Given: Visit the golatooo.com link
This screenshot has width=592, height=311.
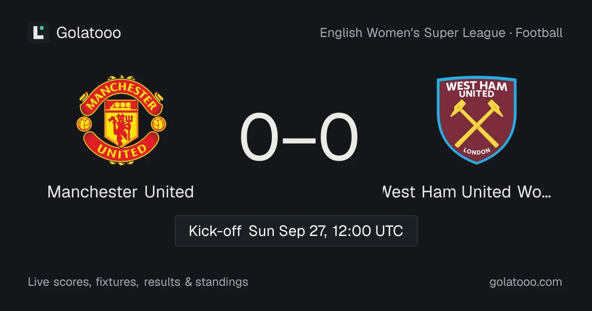Looking at the screenshot, I should (526, 282).
